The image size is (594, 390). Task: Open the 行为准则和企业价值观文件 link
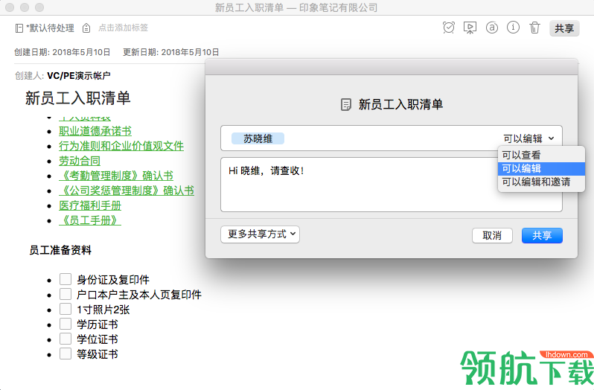point(121,146)
